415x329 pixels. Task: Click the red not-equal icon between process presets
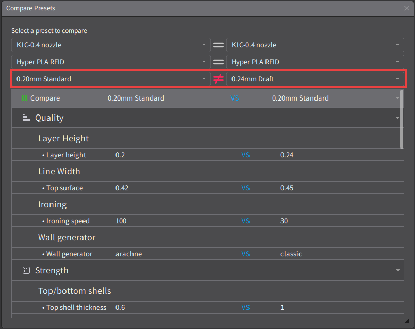click(x=219, y=79)
